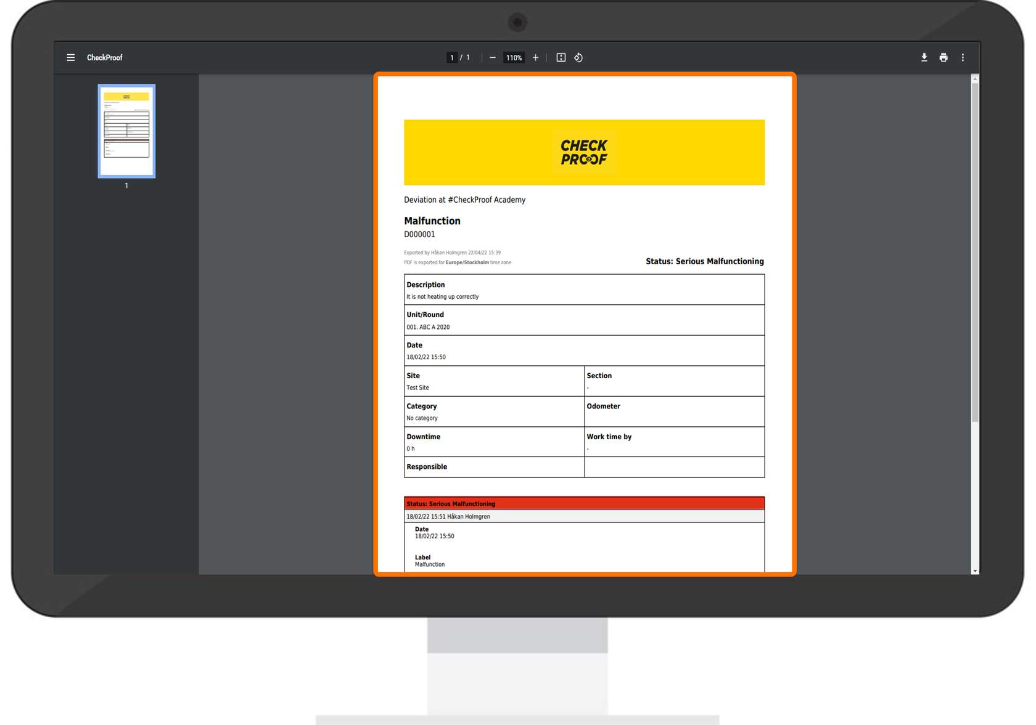The width and height of the screenshot is (1036, 725).
Task: Rotate the document counterclockwise
Action: pos(578,57)
